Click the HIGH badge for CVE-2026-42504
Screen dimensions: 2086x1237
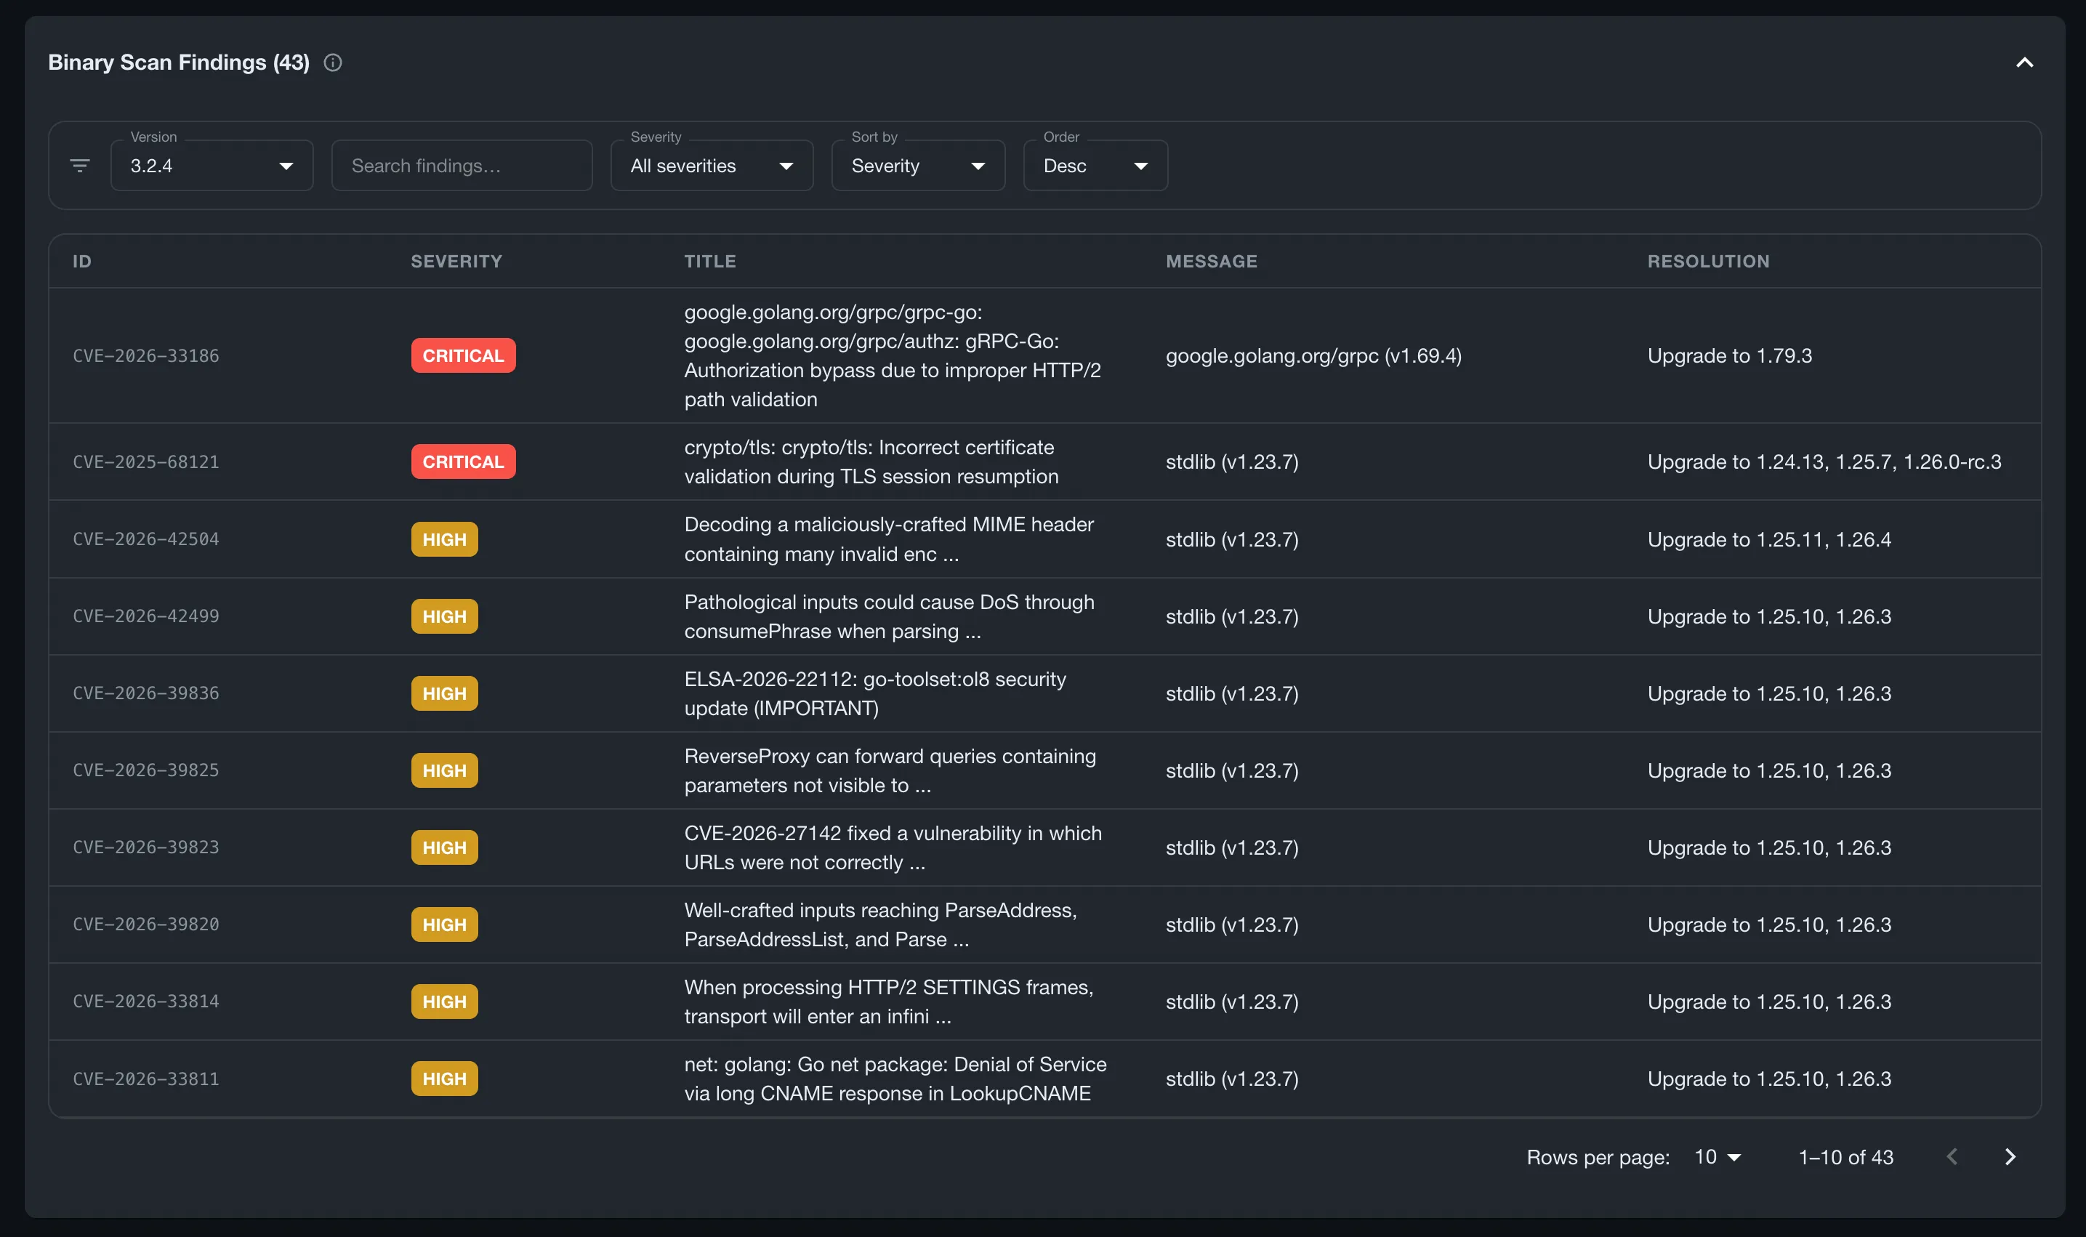(444, 539)
